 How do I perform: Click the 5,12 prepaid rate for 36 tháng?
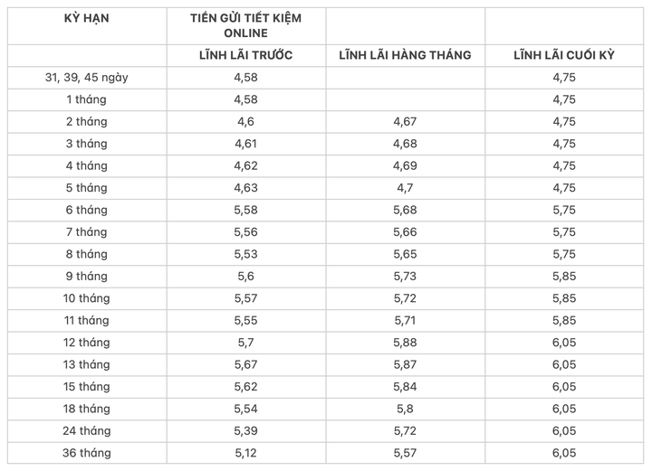coord(245,453)
